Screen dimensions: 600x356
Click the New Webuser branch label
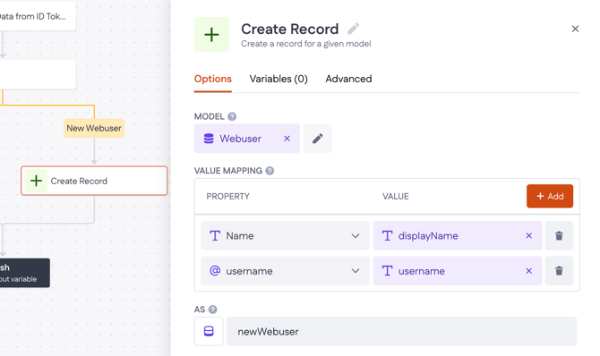tap(94, 128)
